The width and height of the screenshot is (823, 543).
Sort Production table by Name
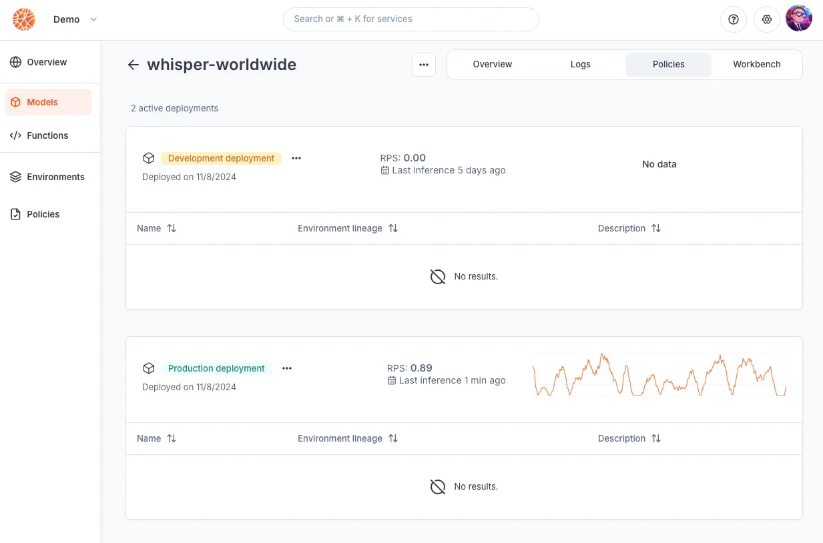coord(157,438)
